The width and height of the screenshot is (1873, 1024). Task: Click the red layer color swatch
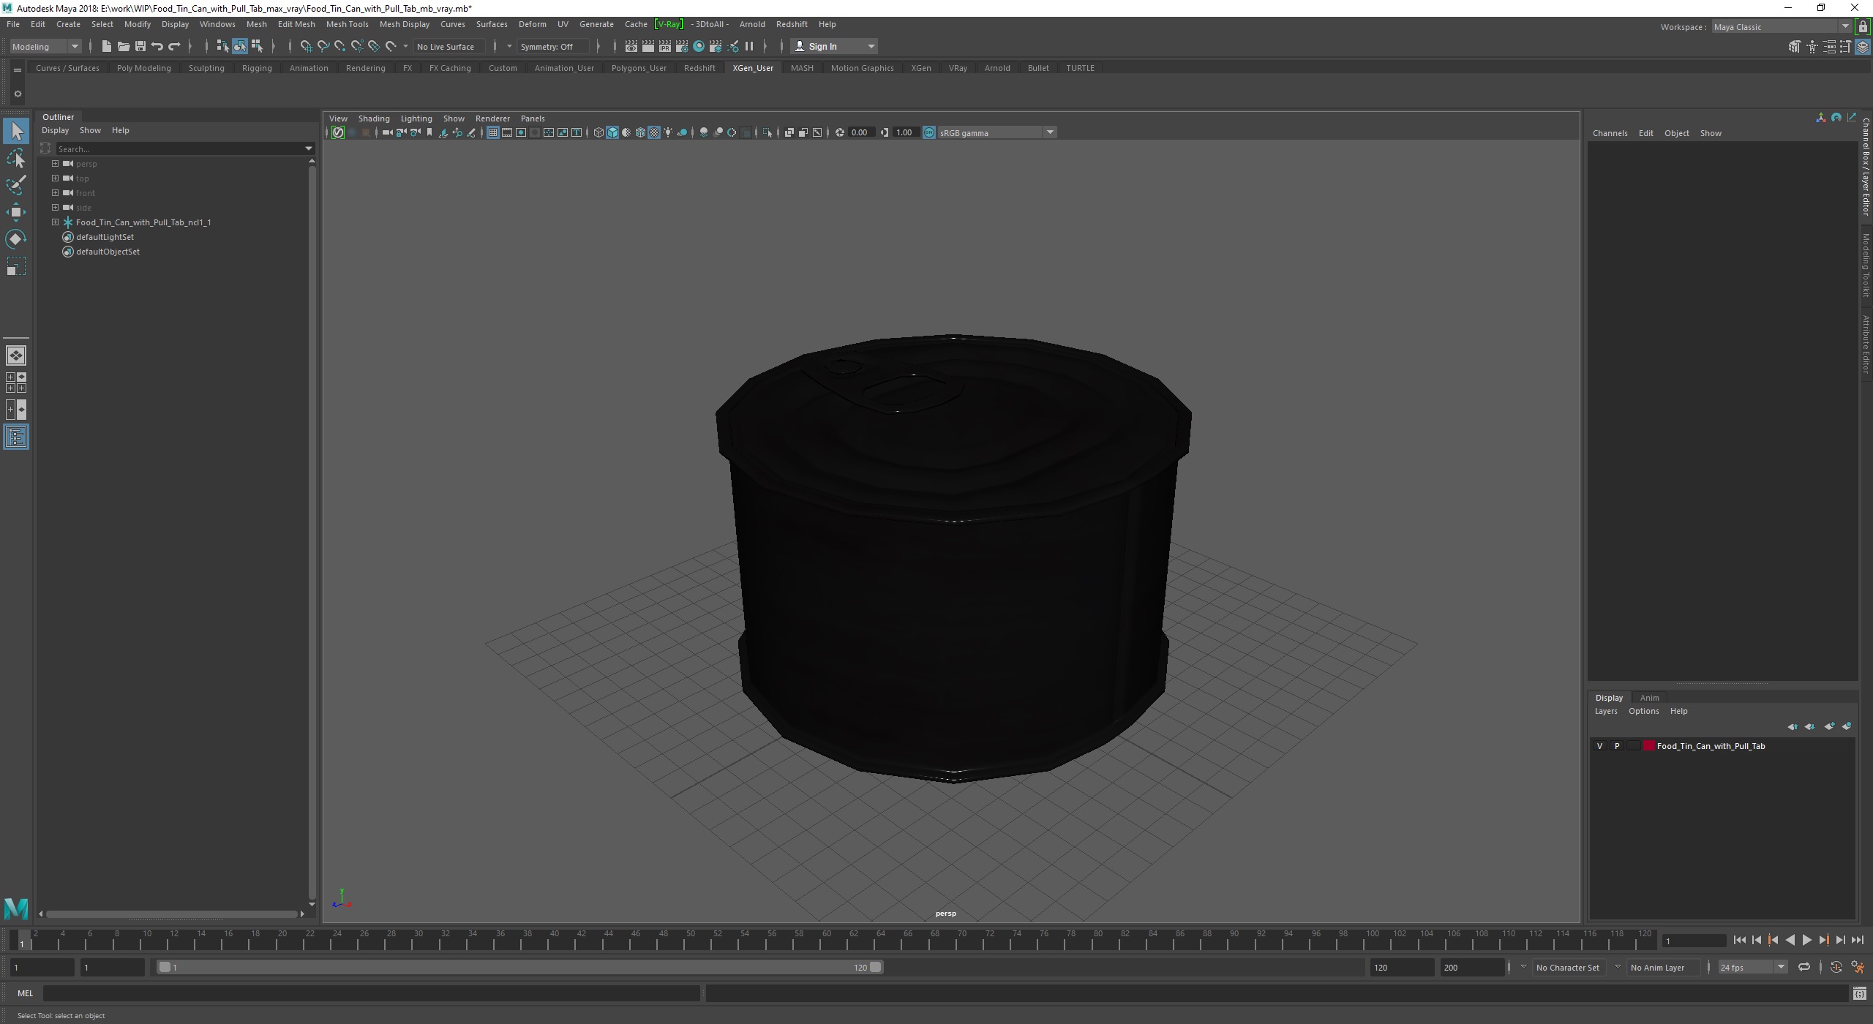pyautogui.click(x=1649, y=746)
